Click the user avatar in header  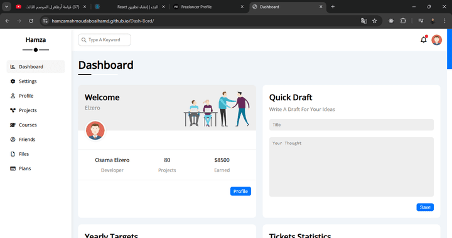click(436, 40)
